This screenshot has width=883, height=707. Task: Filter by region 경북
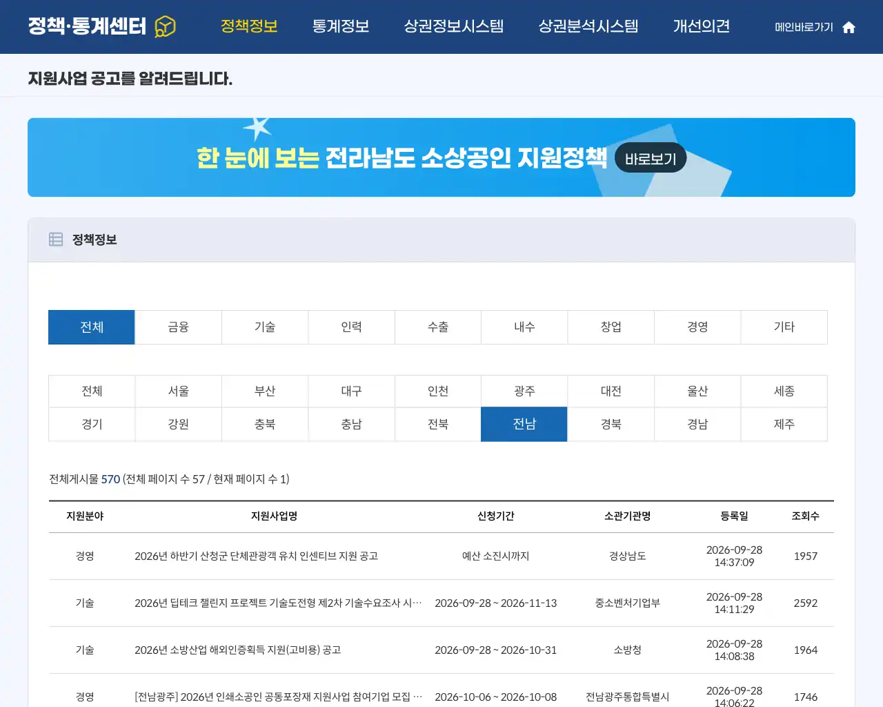click(611, 425)
